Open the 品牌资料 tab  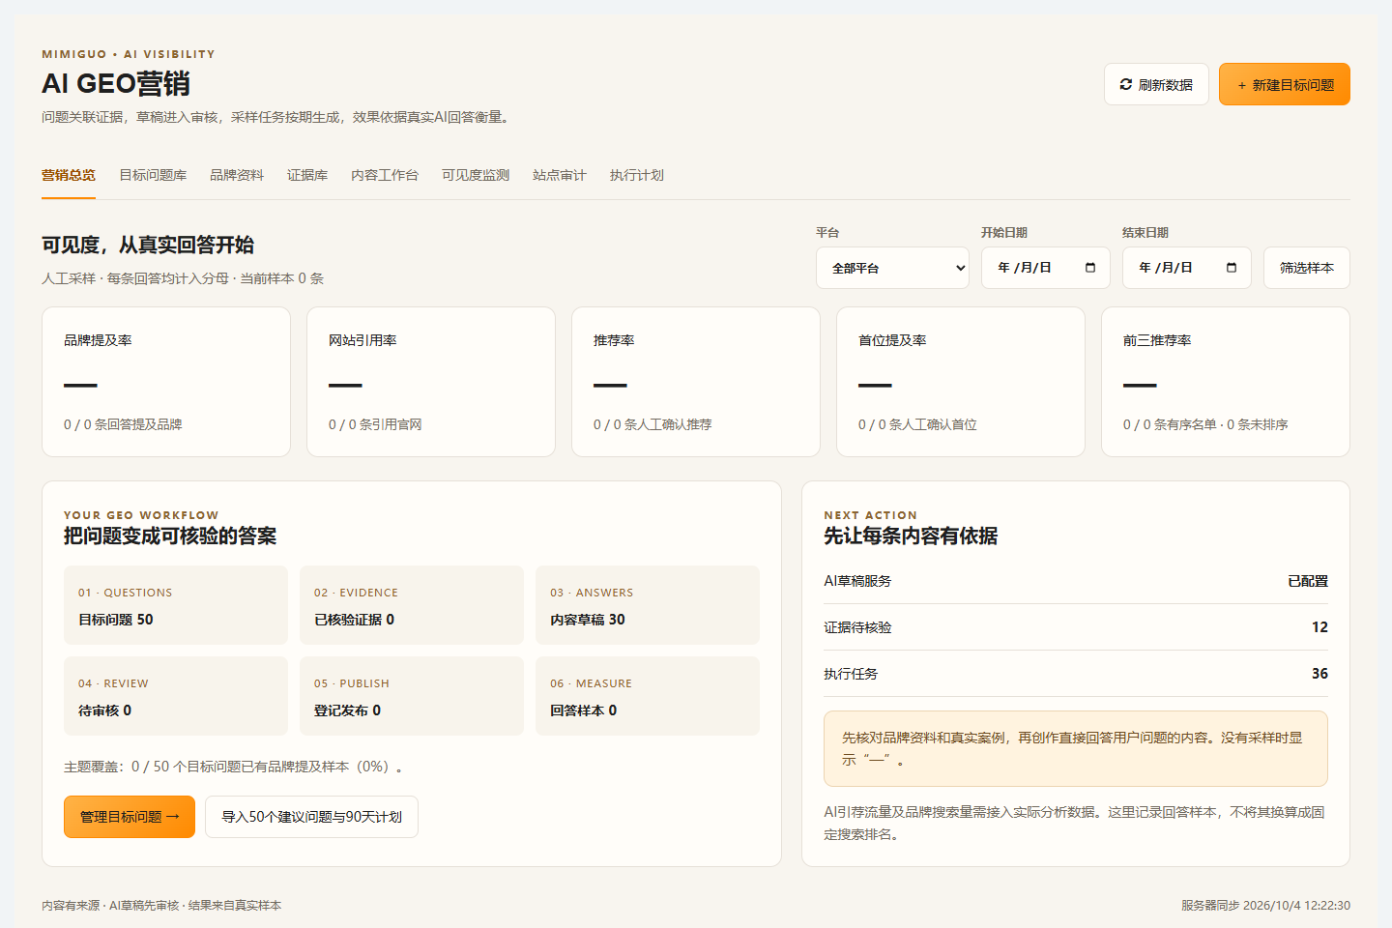point(237,175)
